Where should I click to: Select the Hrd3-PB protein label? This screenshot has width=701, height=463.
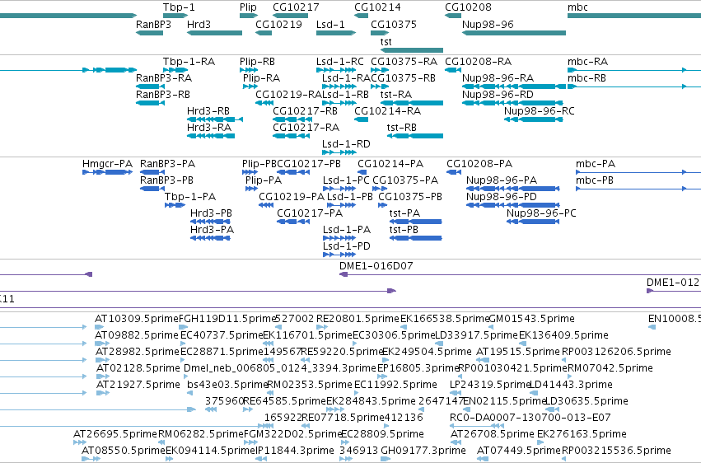[x=211, y=213]
